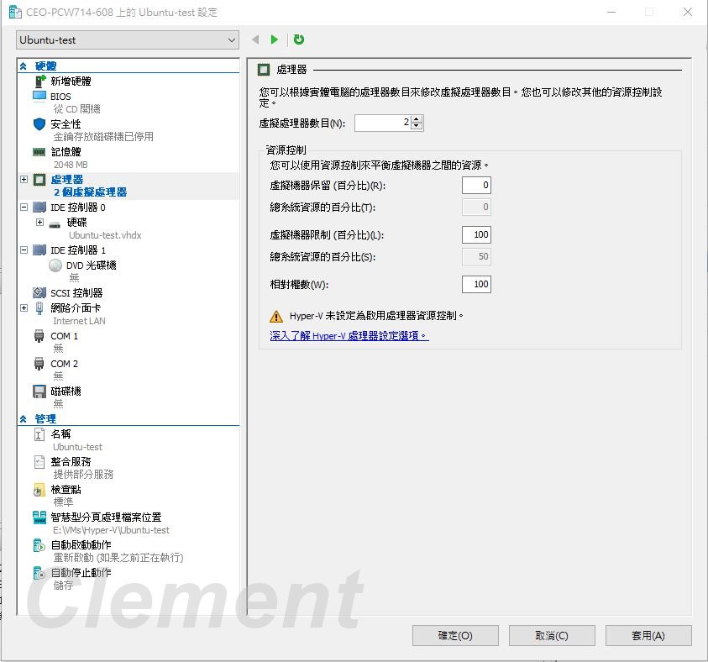Select the 整合服務 icon

pyautogui.click(x=39, y=462)
